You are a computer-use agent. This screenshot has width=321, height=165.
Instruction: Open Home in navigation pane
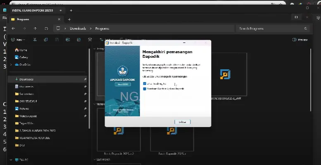(21, 50)
